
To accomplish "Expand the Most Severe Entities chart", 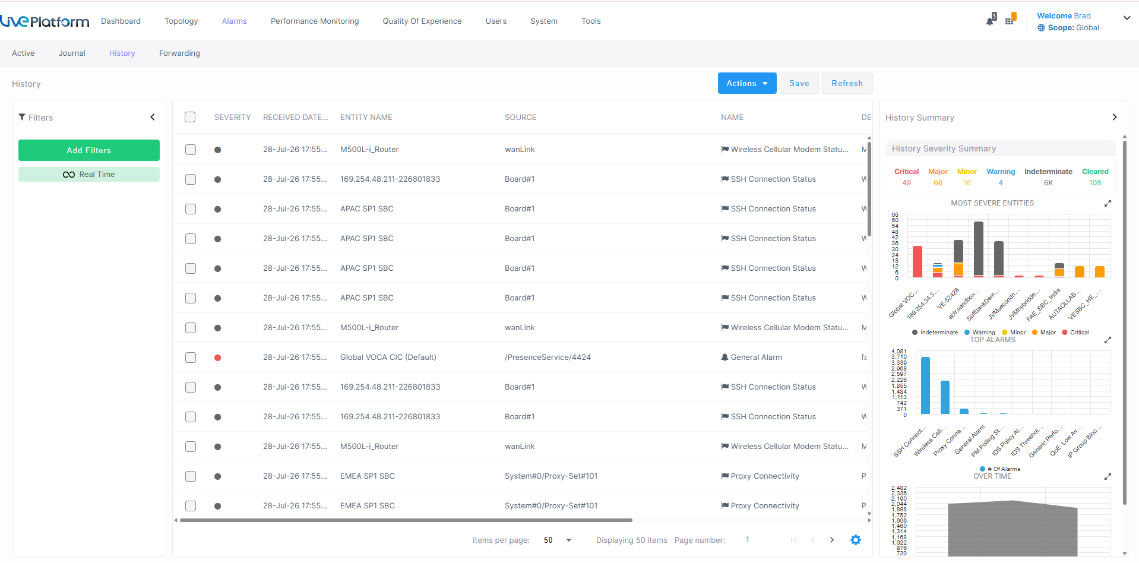I will coord(1108,204).
